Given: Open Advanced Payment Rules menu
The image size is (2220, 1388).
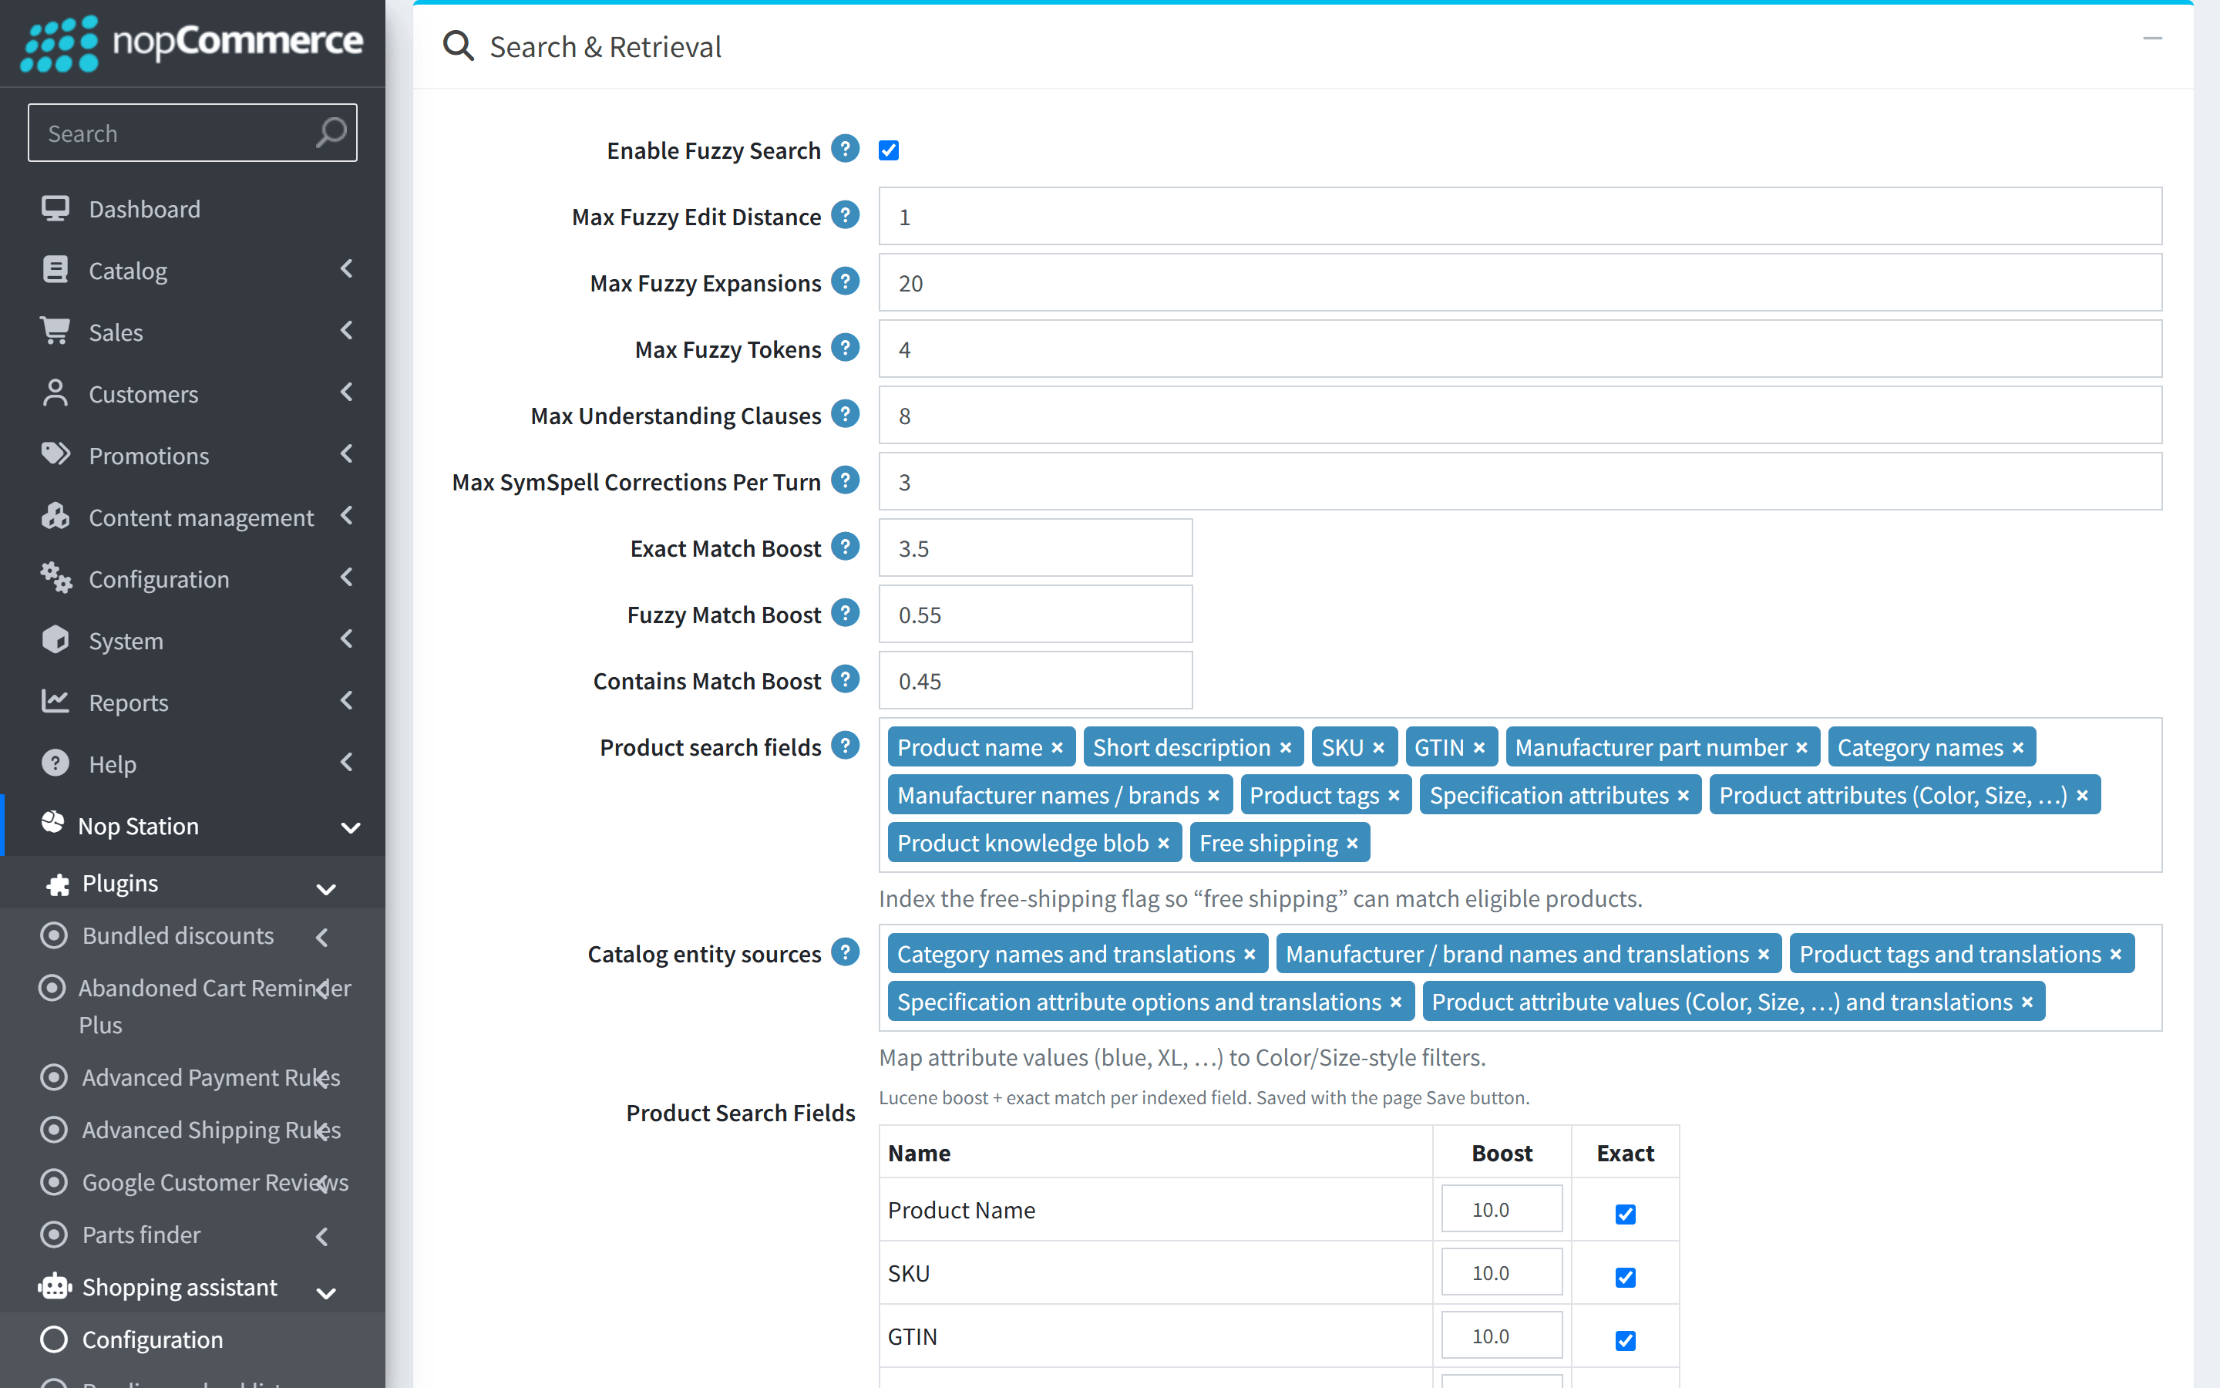Looking at the screenshot, I should [x=193, y=1076].
